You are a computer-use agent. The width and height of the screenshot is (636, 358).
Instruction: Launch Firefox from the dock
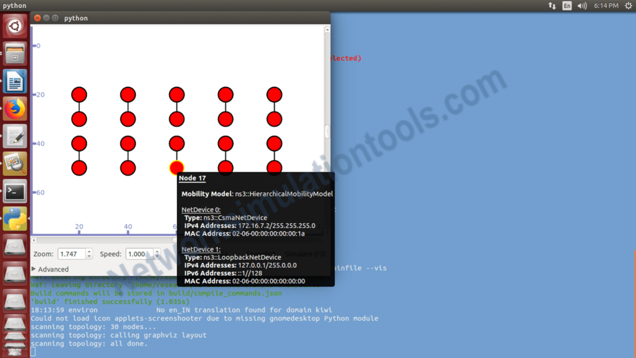pyautogui.click(x=15, y=108)
